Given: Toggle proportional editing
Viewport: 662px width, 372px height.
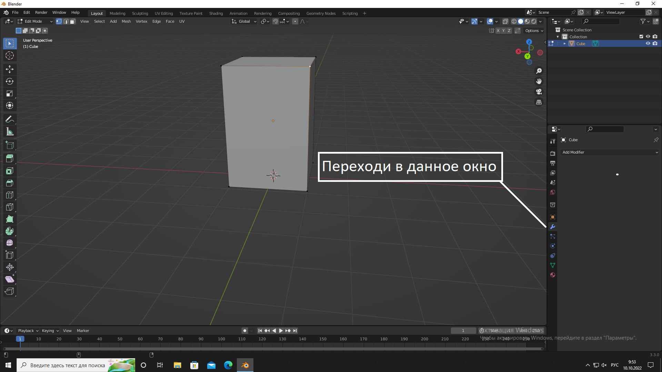Looking at the screenshot, I should pyautogui.click(x=295, y=21).
